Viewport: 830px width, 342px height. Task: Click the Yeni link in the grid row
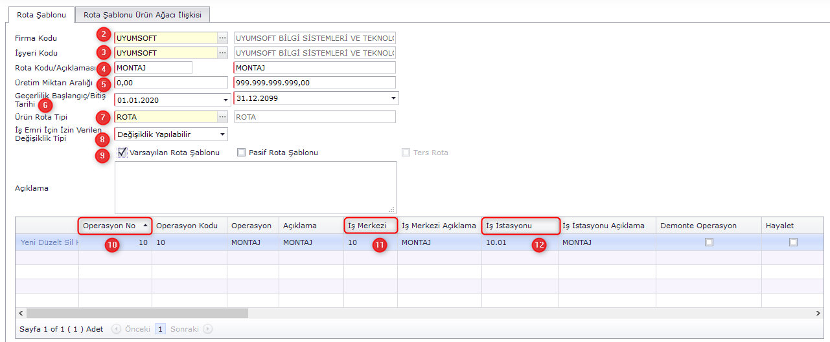tap(29, 242)
